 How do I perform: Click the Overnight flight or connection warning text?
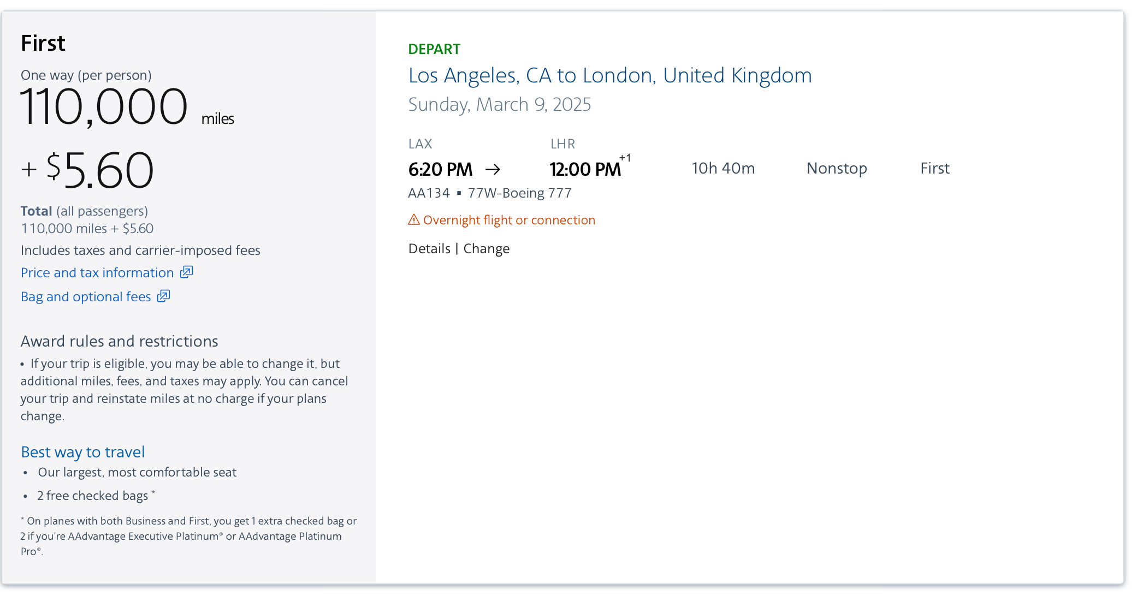click(x=509, y=220)
